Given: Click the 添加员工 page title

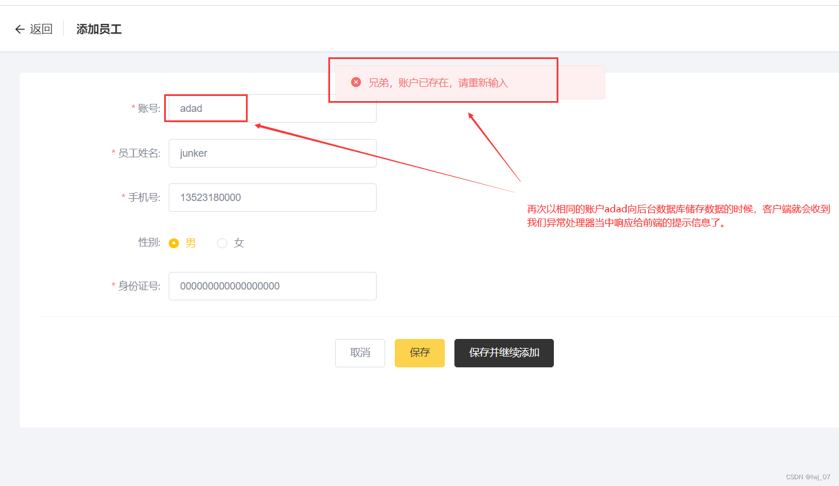Looking at the screenshot, I should [99, 29].
